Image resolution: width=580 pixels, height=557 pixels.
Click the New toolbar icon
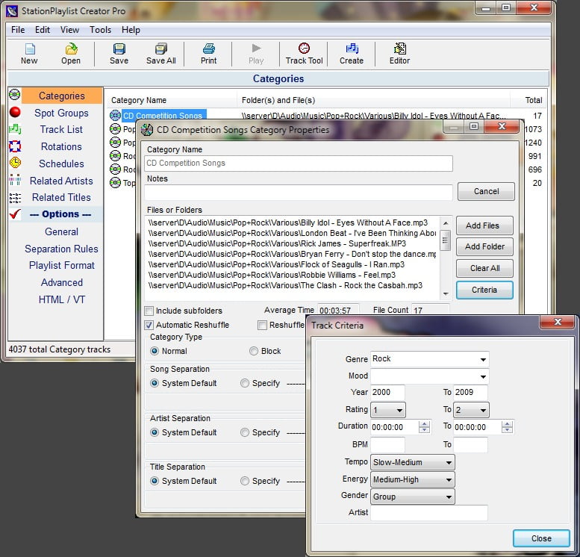coord(30,49)
